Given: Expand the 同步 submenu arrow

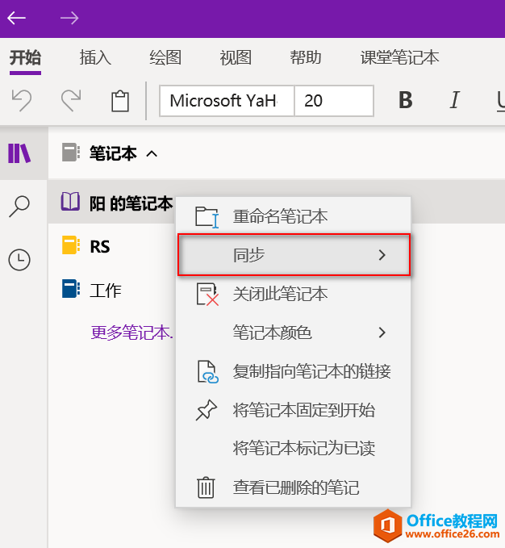Looking at the screenshot, I should [382, 255].
